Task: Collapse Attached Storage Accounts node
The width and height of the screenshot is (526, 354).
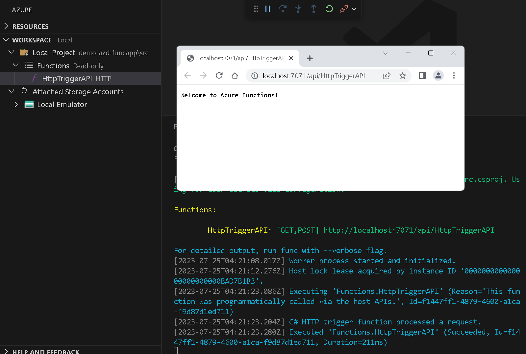Action: [11, 91]
